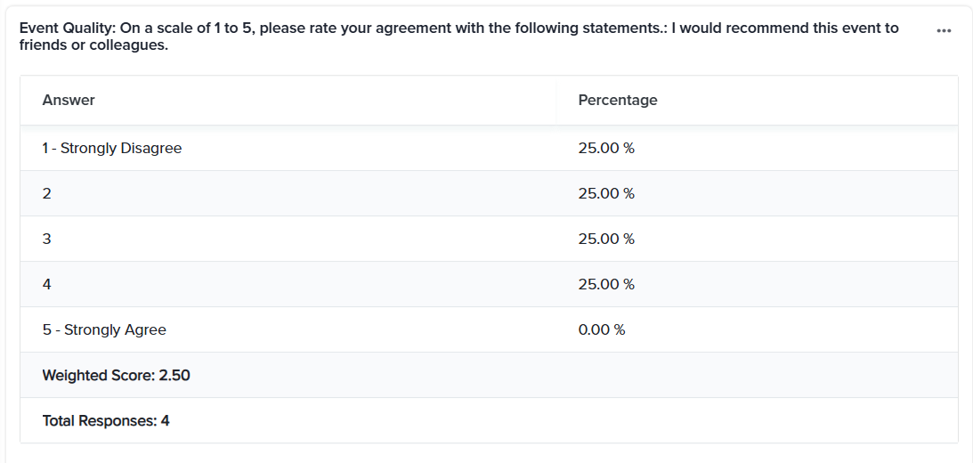Click the 25.00 % value in row 3

coord(606,239)
